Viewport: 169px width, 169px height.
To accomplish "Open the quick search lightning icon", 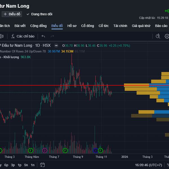I will [158, 36].
